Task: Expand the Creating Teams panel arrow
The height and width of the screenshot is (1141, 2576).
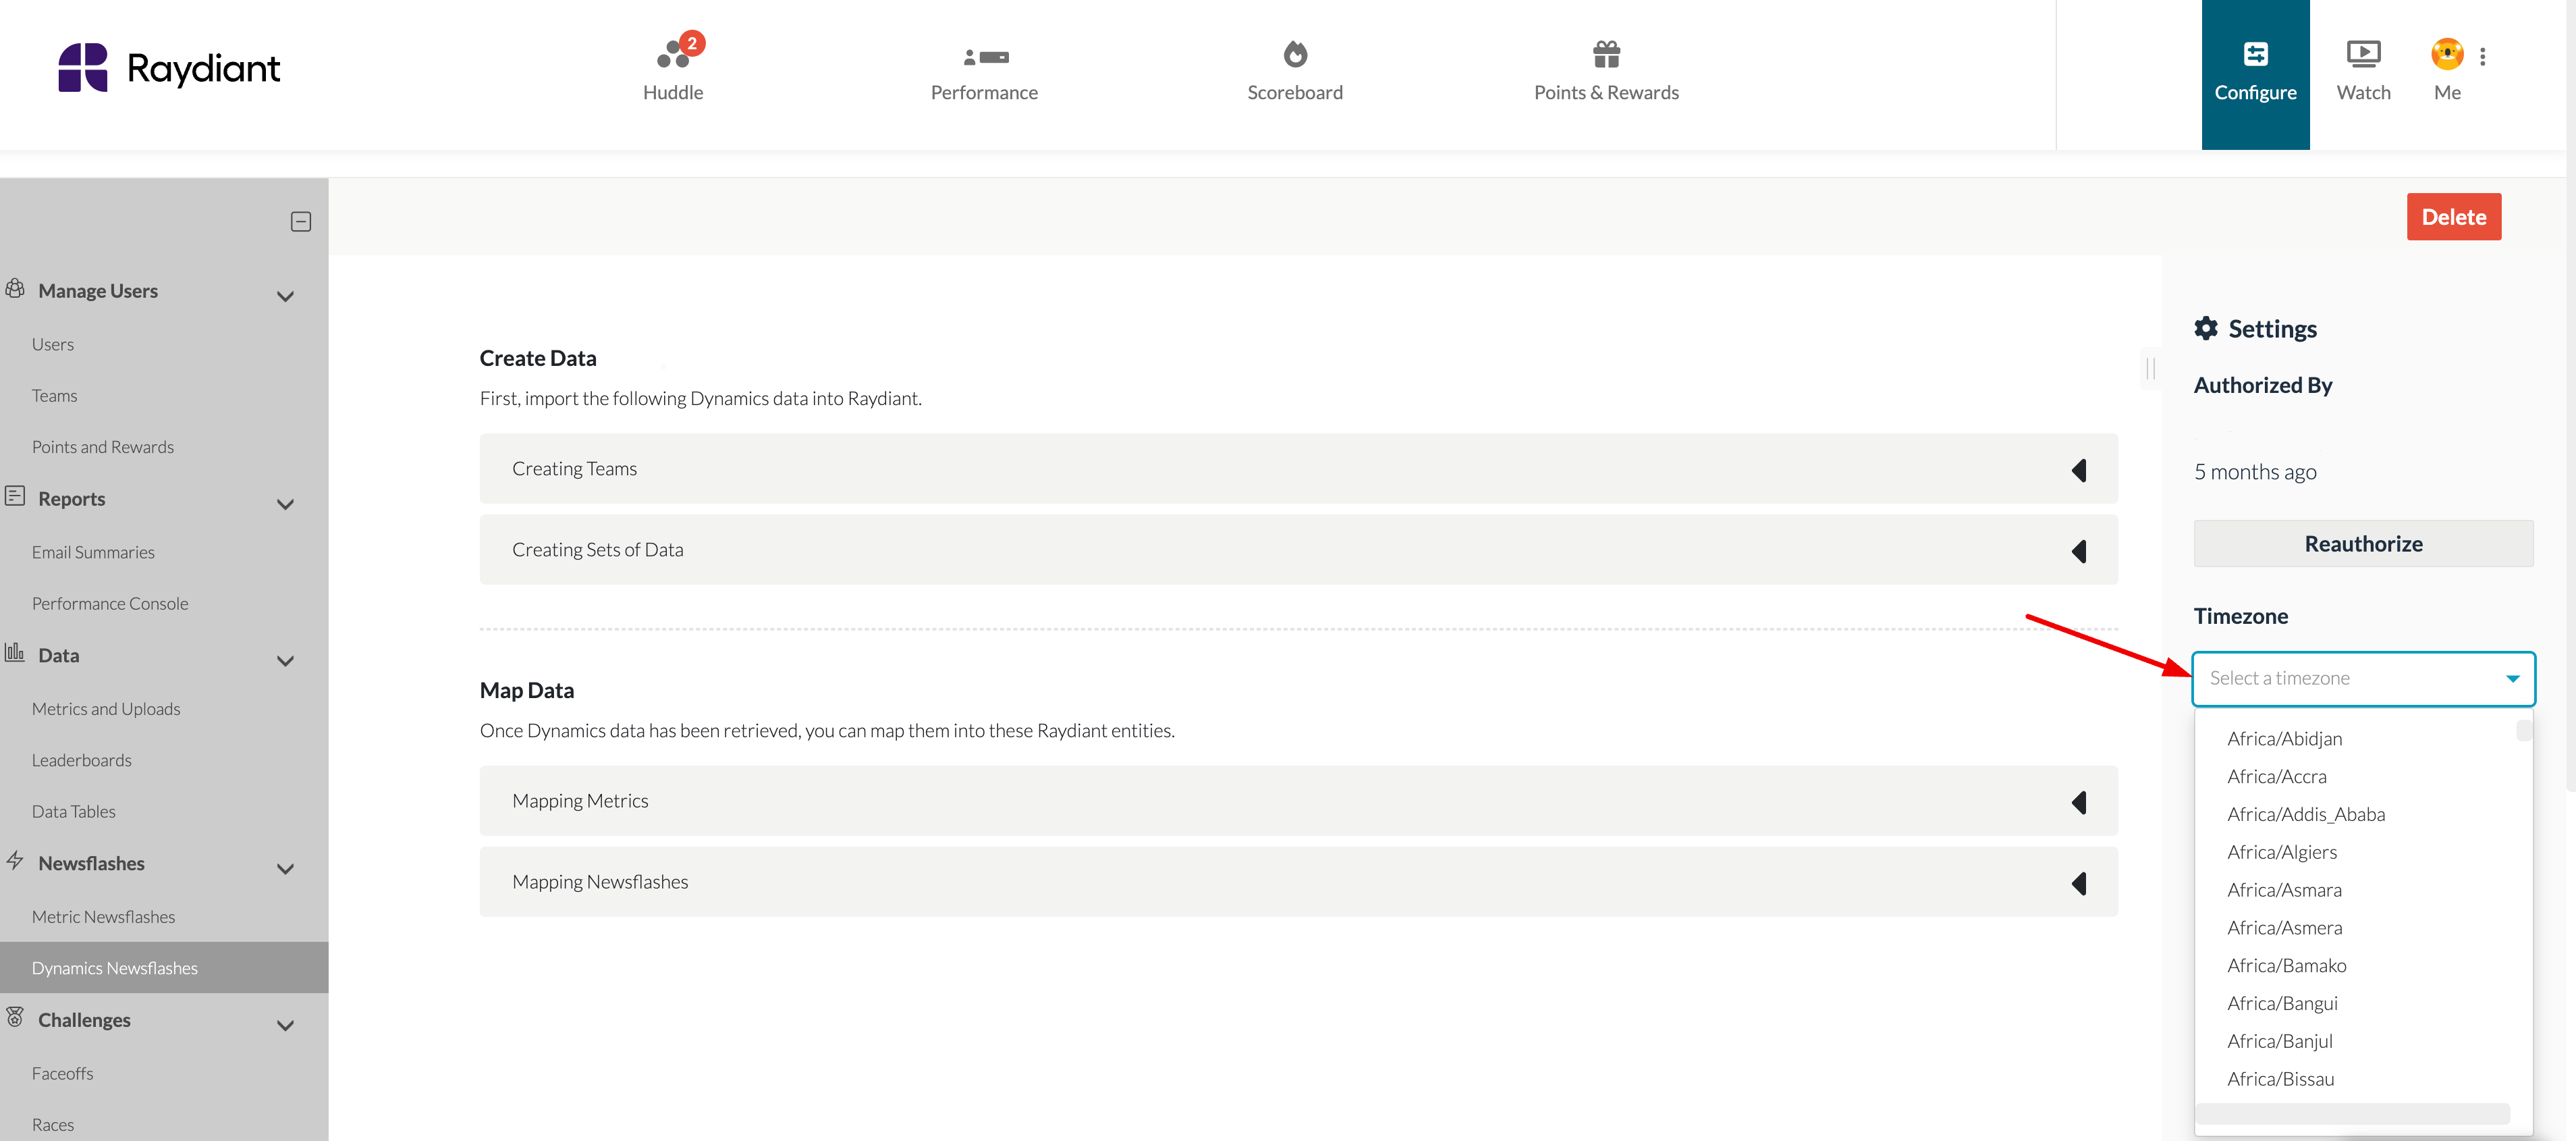Action: click(2080, 470)
